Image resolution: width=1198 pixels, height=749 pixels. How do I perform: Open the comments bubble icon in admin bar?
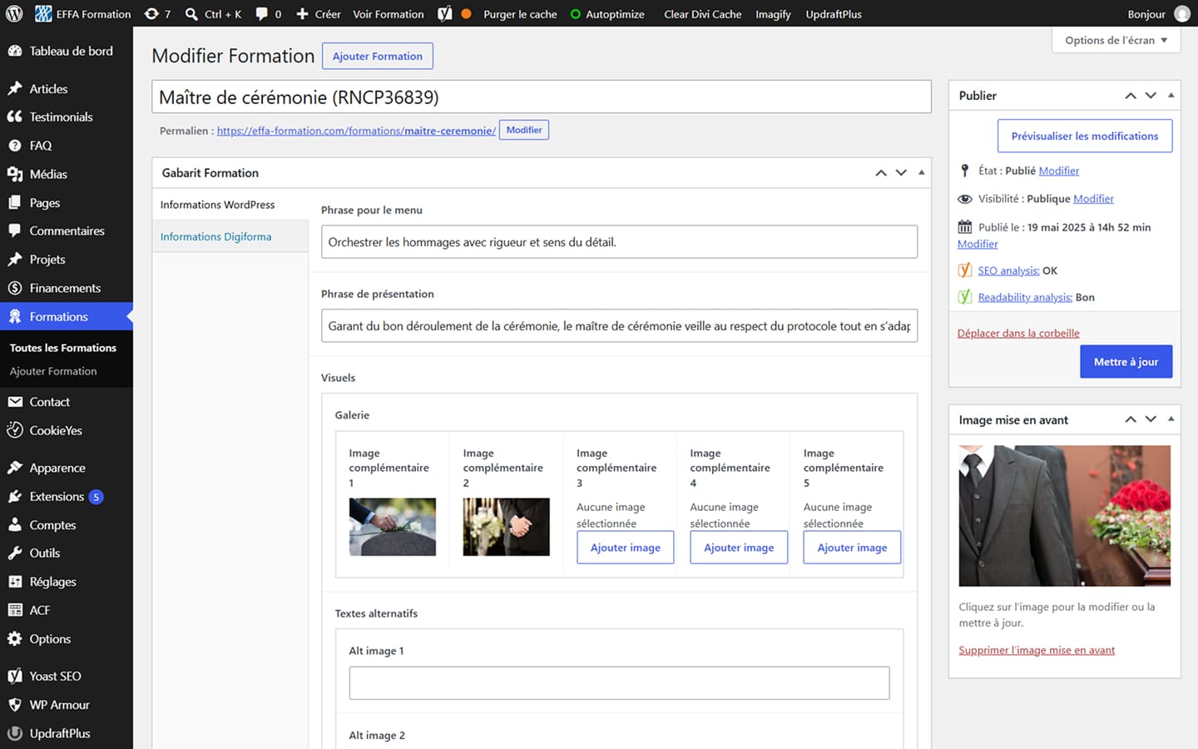tap(262, 14)
